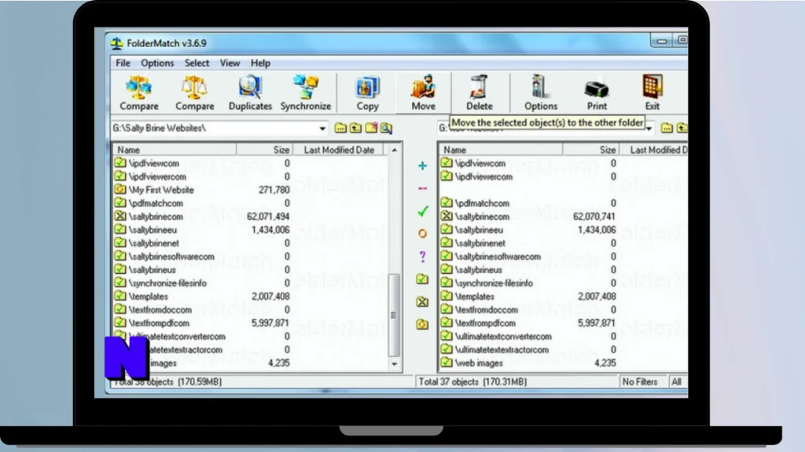Open the Help menu

(x=260, y=63)
